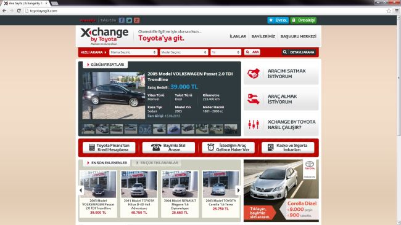Click the ÜYE OL star button

coord(278,20)
